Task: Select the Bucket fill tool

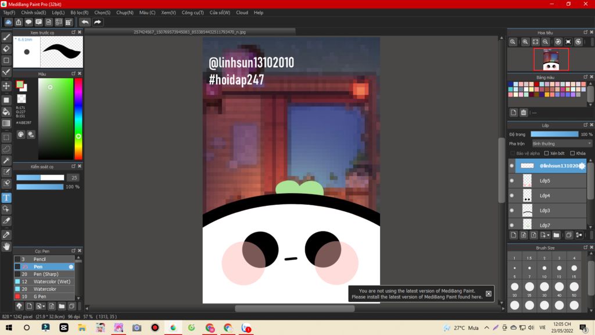Action: 6,111
